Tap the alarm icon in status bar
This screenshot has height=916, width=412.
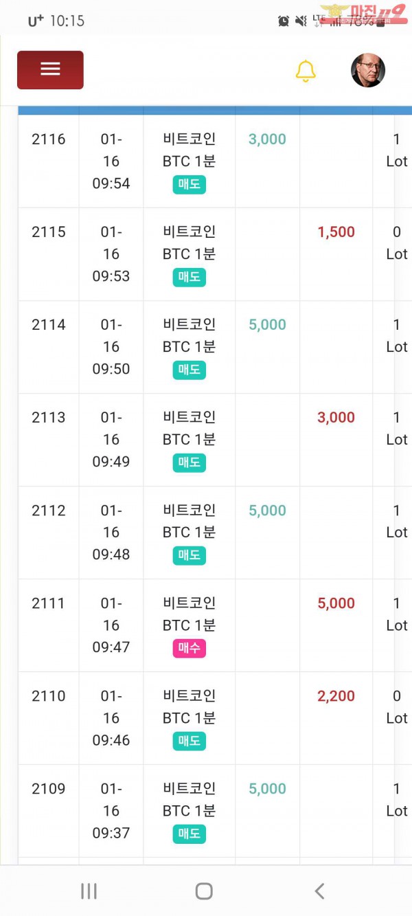tap(284, 21)
